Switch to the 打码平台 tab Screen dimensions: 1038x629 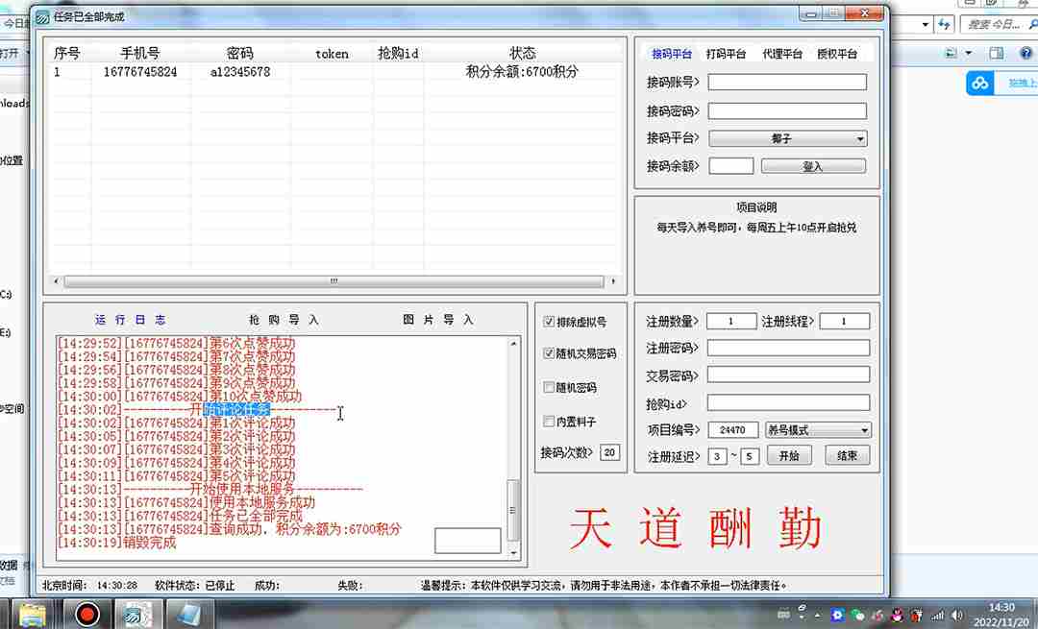coord(726,54)
